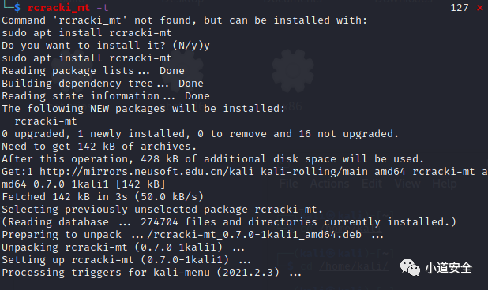Viewport: 488px width, 290px height.
Task: Click the 127 exit code number
Action: click(460, 8)
